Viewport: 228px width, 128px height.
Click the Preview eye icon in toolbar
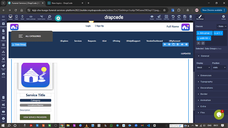tap(152, 17)
